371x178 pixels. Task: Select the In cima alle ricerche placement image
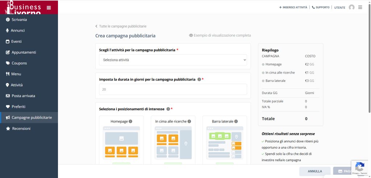[x=173, y=143]
